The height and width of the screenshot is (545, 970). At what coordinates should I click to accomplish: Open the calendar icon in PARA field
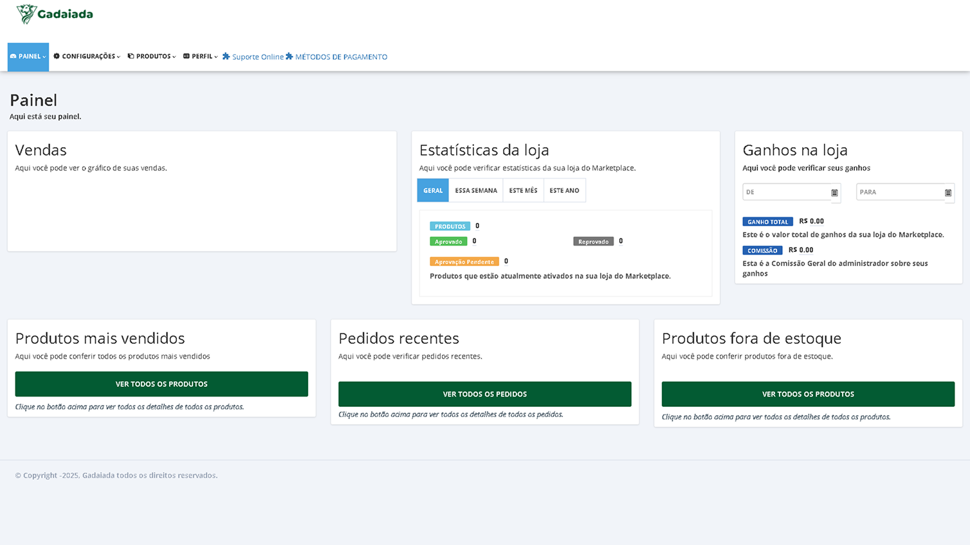(947, 193)
